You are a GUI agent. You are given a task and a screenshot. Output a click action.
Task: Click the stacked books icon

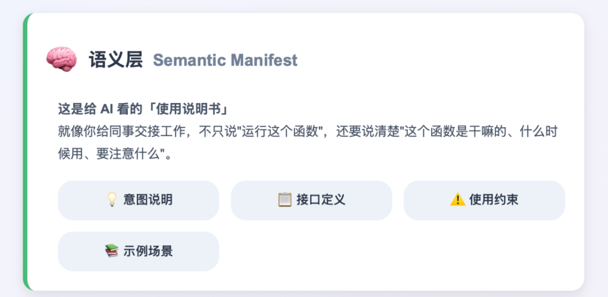pyautogui.click(x=112, y=251)
